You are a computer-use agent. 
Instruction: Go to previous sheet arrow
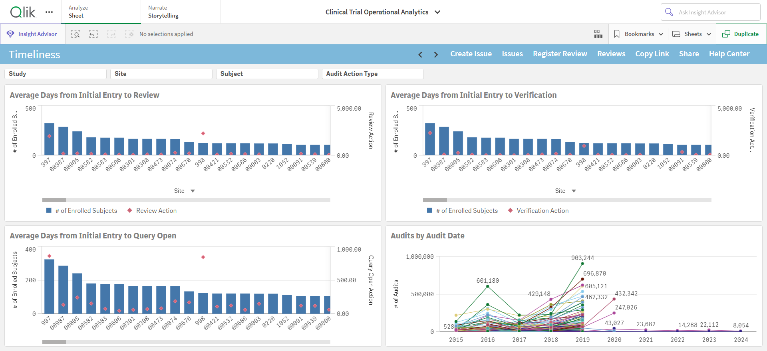click(420, 54)
